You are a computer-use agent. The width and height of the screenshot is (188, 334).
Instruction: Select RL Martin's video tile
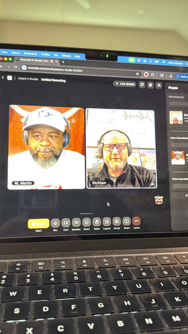click(46, 147)
